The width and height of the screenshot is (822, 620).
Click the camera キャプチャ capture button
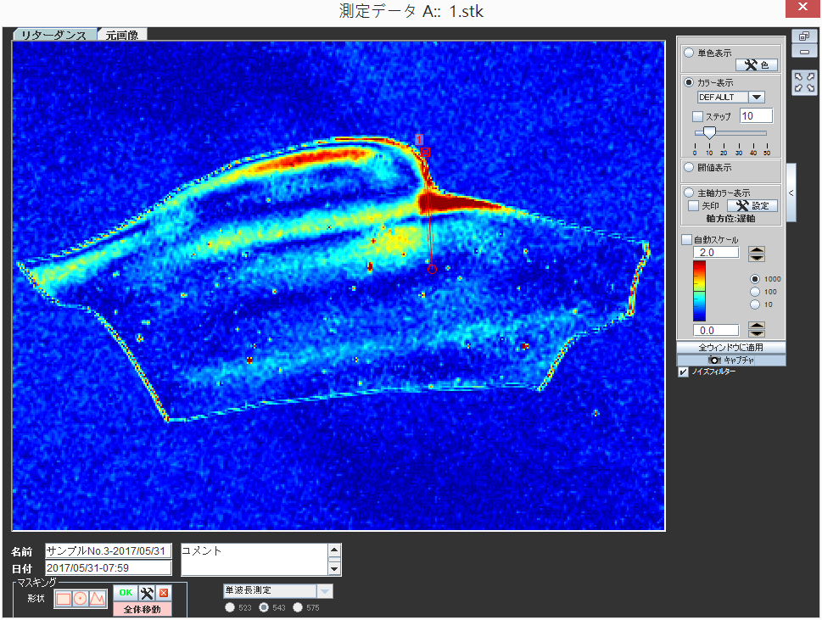[x=730, y=360]
